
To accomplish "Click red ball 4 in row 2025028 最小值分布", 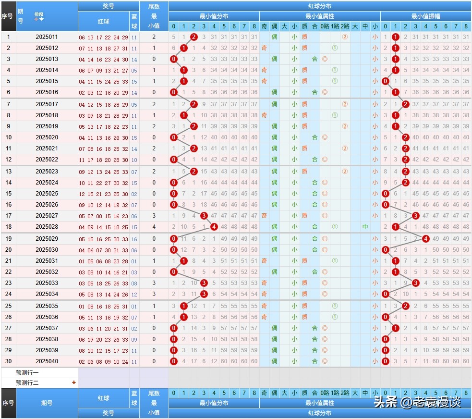I will click(214, 227).
